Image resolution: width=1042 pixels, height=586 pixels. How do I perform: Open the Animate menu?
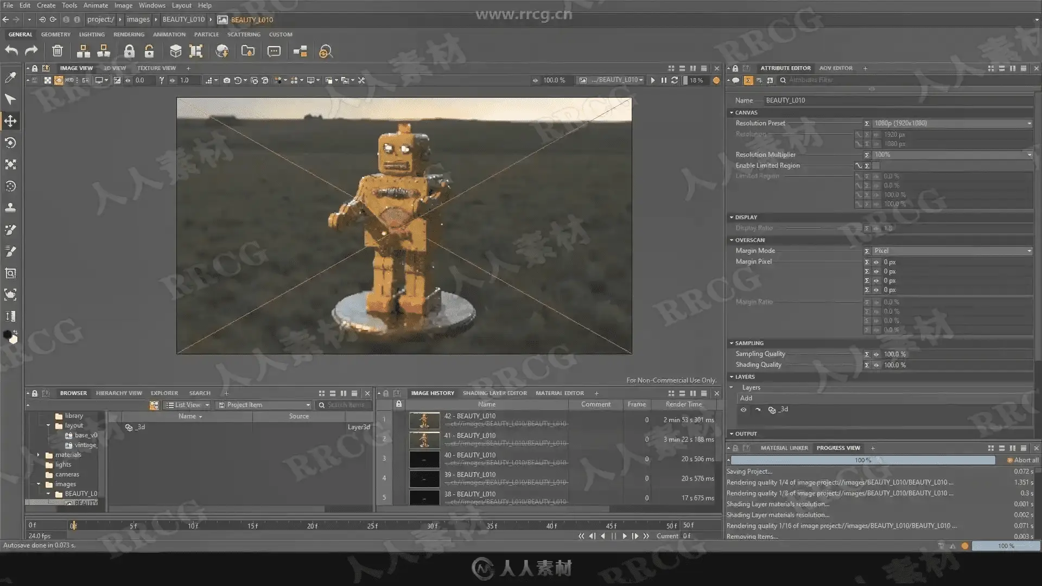[x=96, y=5]
